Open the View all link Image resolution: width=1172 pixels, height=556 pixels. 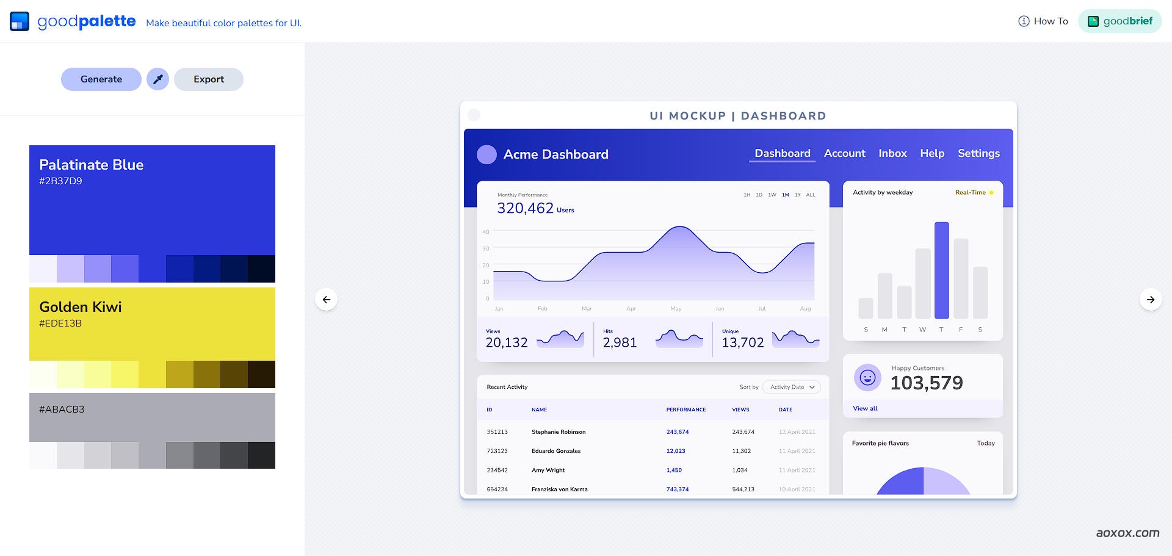[865, 408]
